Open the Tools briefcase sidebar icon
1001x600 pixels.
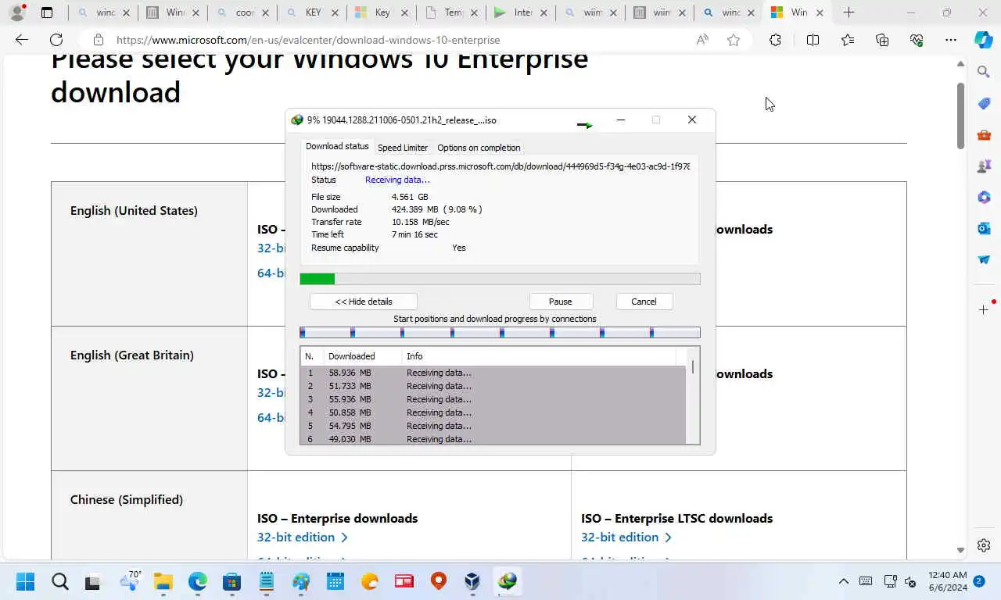tap(984, 134)
